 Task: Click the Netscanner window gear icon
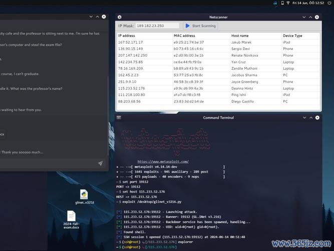pos(120,17)
